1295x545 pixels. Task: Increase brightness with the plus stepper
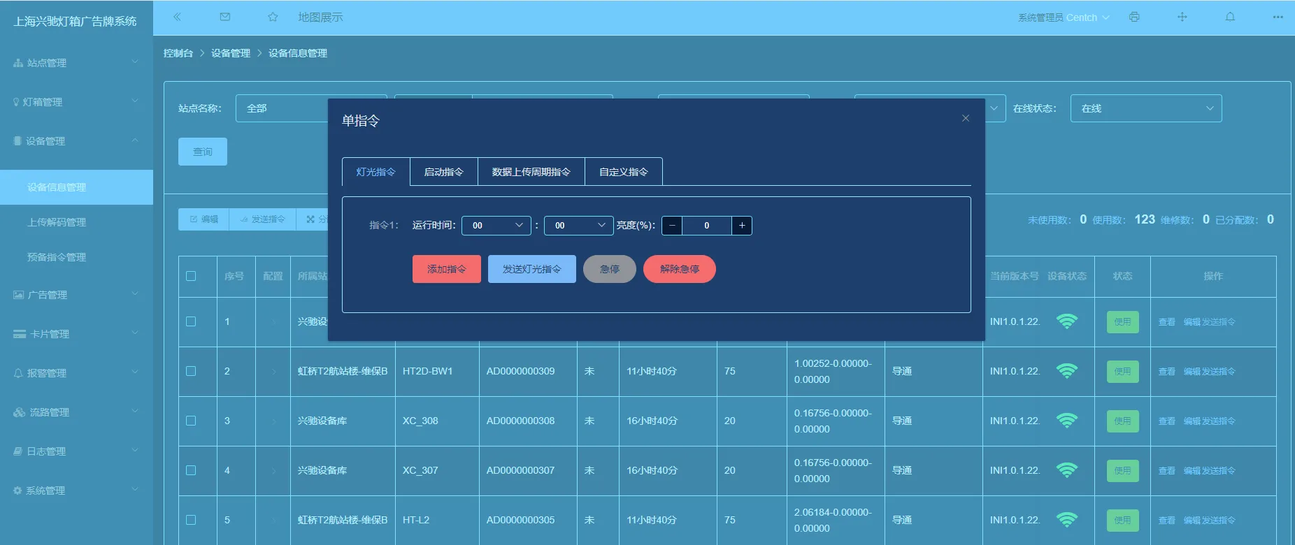[742, 225]
